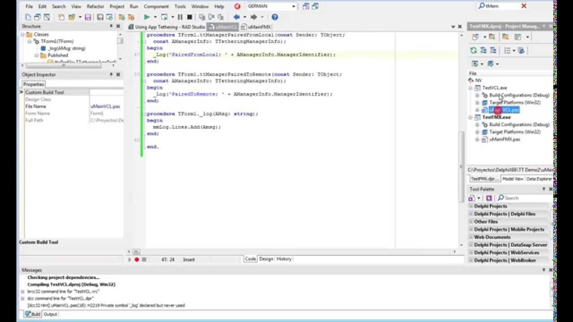Open the Data Explorer tab

[x=539, y=179]
